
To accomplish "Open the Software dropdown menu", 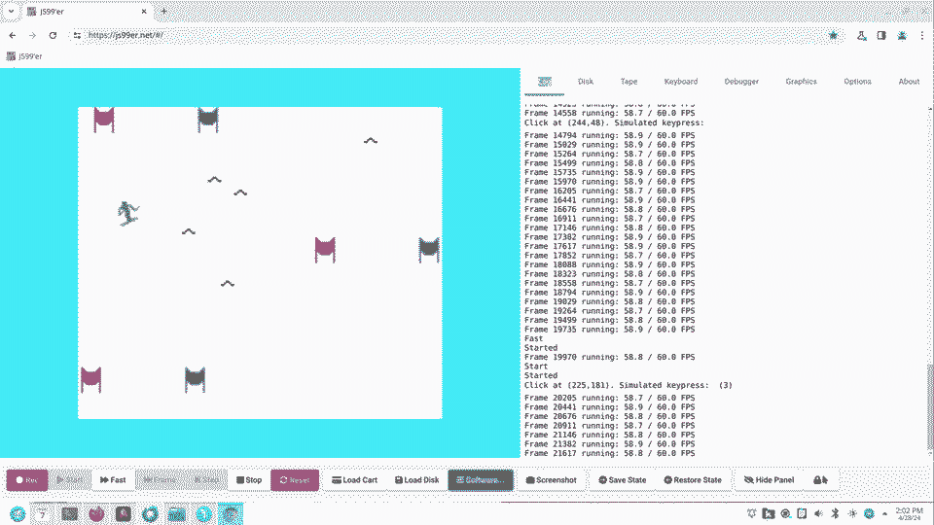I will click(x=480, y=480).
